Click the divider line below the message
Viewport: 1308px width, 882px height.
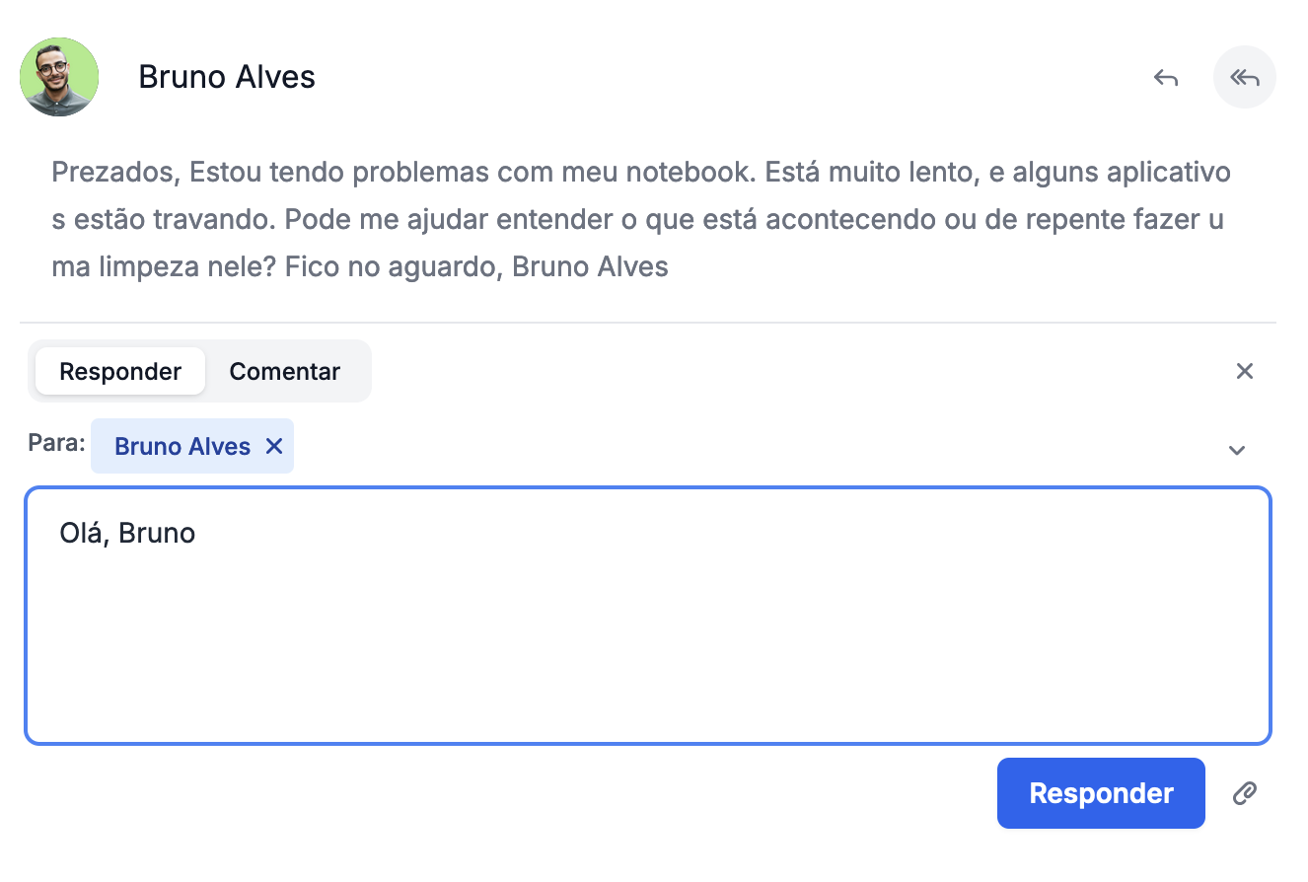pos(648,323)
